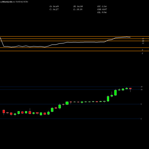
Task: Click the 14 label on the candlestick chart axis
Action: pyautogui.click(x=142, y=90)
